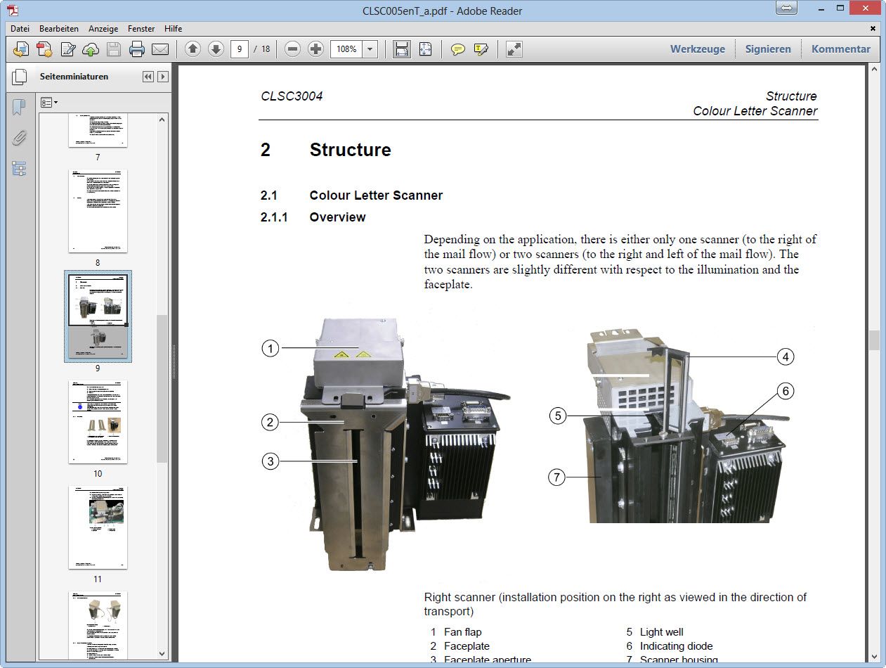Click the email envelope icon
This screenshot has width=886, height=668.
pos(160,49)
